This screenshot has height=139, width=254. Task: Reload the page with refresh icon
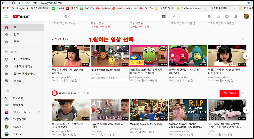[x=13, y=3]
